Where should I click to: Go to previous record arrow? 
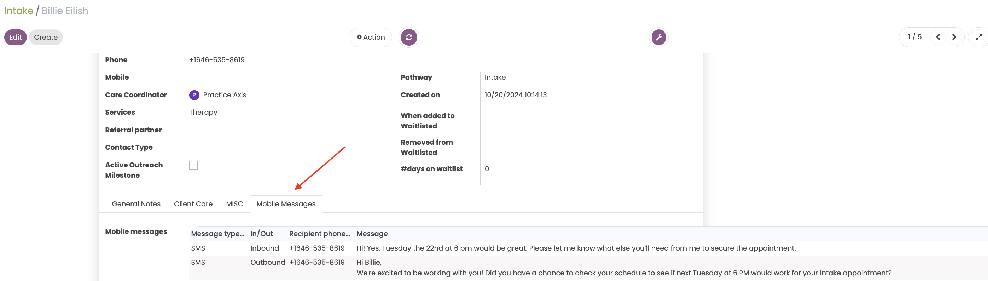pos(938,37)
